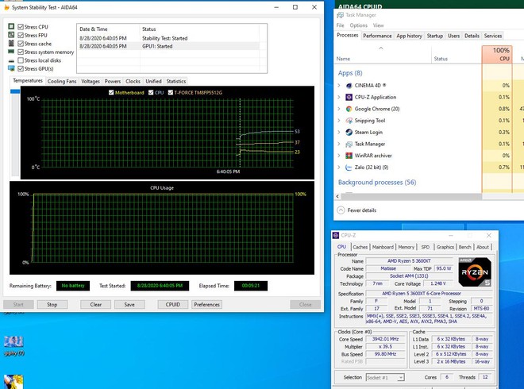Open the Bench tab in CPU-Z
This screenshot has height=389, width=524.
(464, 247)
